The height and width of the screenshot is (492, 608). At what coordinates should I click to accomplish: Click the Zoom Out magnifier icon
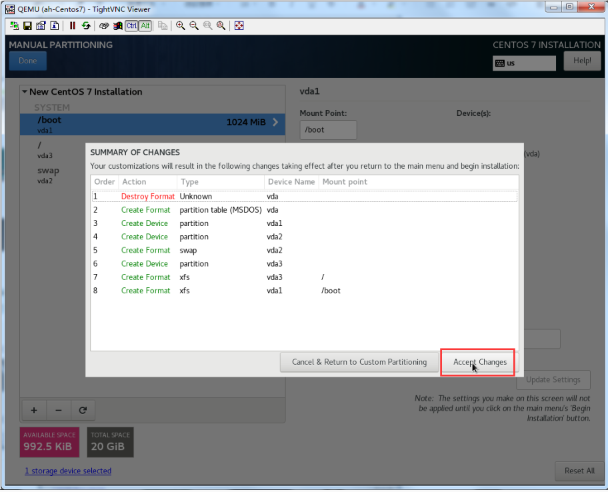pyautogui.click(x=194, y=26)
